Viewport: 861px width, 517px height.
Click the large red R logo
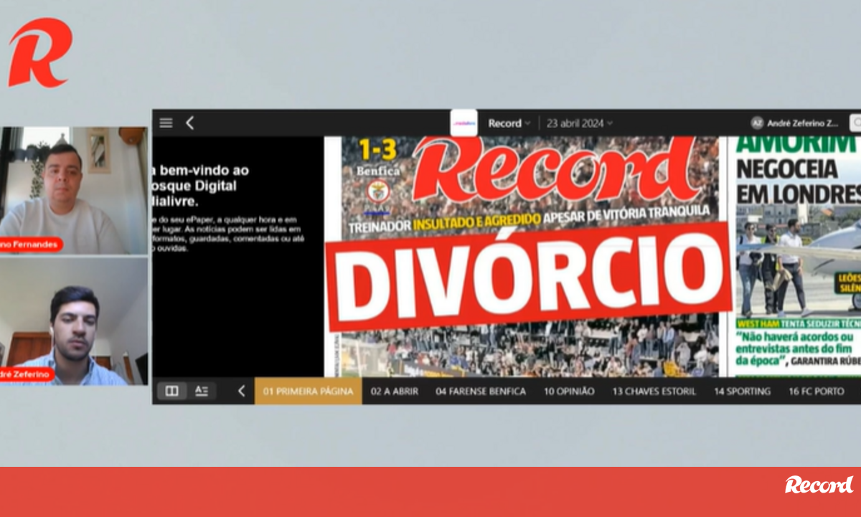click(39, 54)
